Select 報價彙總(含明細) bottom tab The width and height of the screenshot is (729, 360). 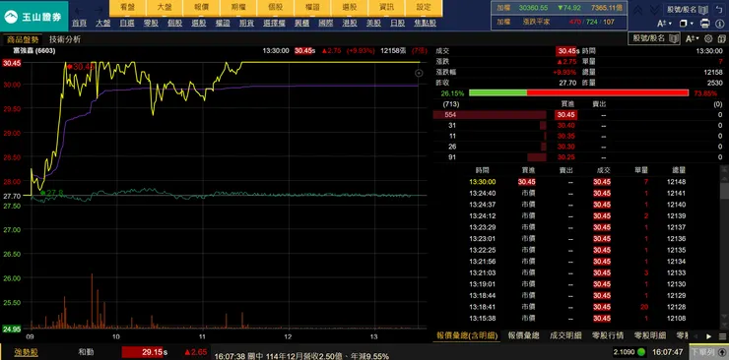[467, 335]
